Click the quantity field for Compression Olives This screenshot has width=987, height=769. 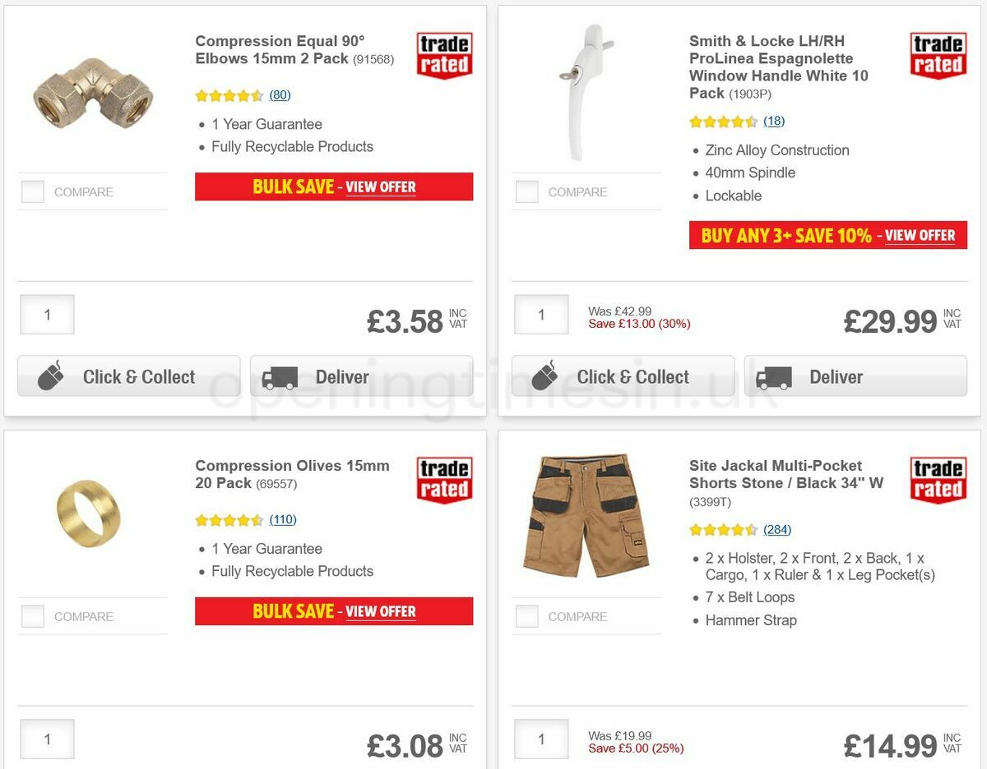(47, 739)
